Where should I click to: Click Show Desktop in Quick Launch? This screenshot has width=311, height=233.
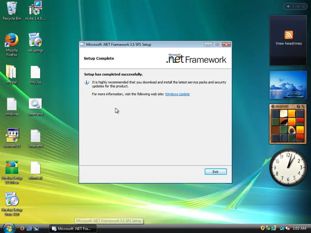tap(29, 228)
